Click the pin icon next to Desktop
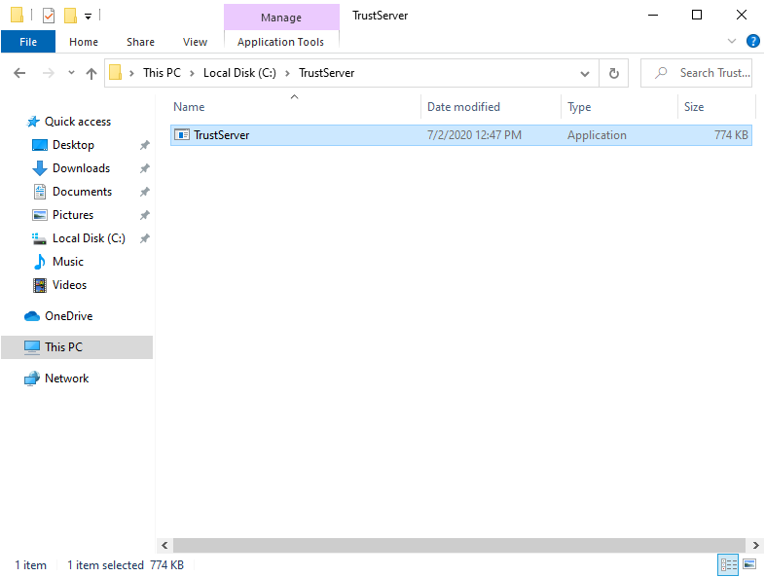765x577 pixels. click(144, 145)
